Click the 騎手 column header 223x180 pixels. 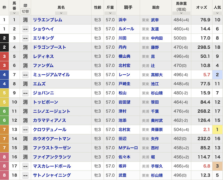pos(128,7)
